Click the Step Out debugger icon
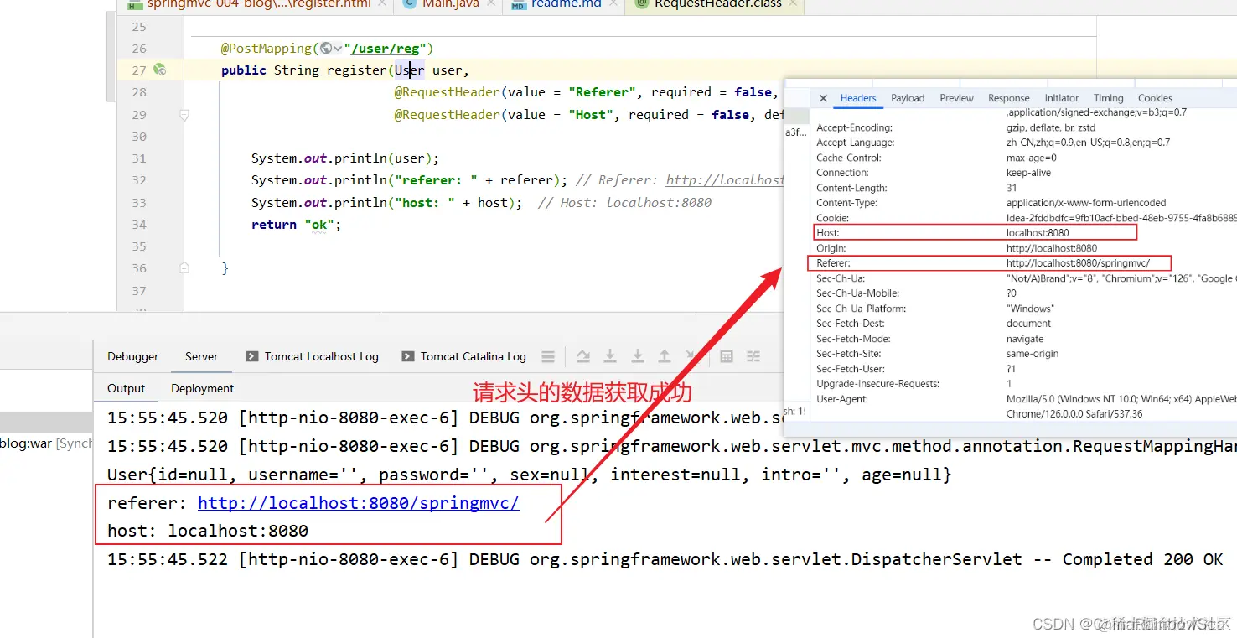Image resolution: width=1237 pixels, height=638 pixels. [x=664, y=356]
